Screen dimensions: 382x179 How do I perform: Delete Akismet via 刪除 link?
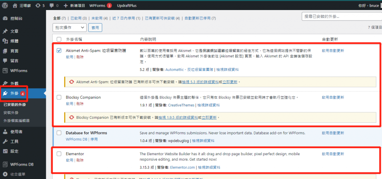(80, 57)
